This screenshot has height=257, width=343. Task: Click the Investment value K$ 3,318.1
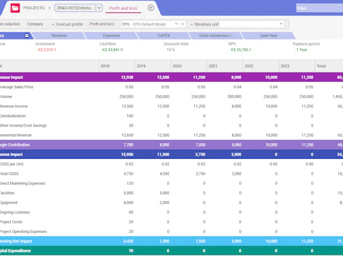pos(47,50)
